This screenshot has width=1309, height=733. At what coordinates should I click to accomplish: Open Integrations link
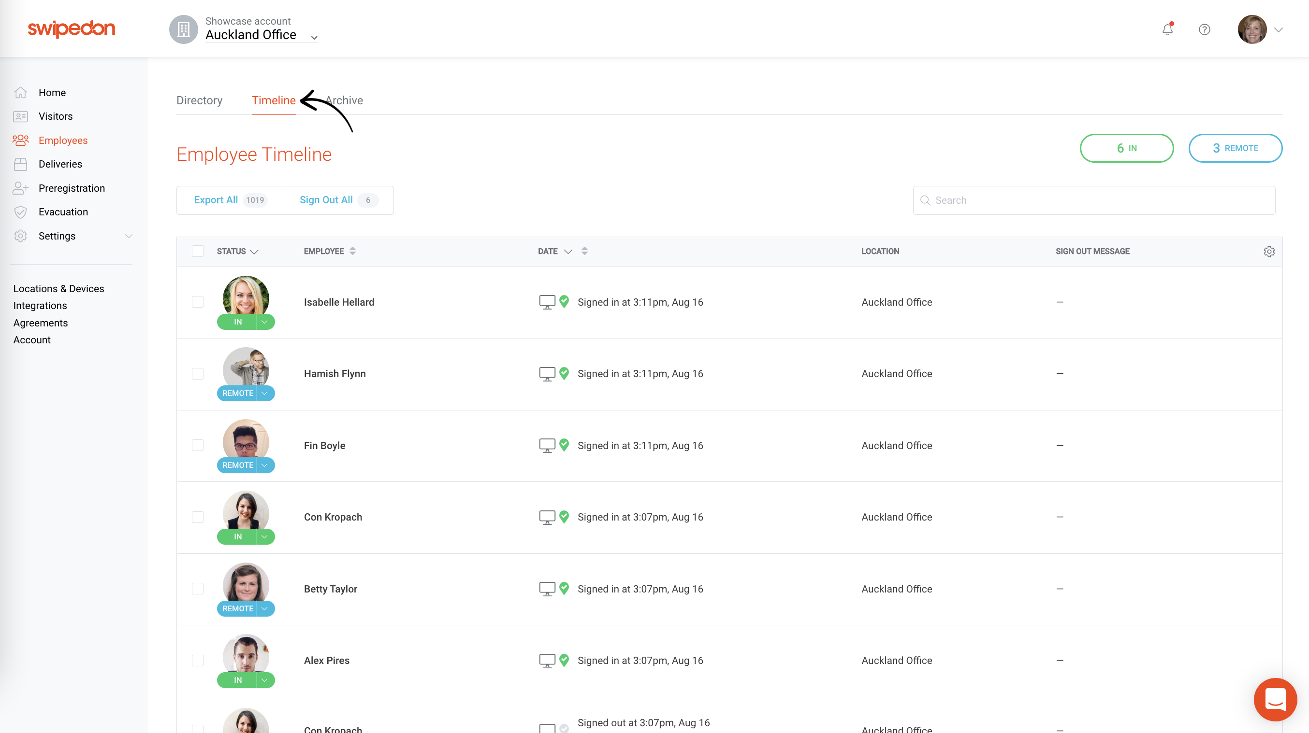pyautogui.click(x=40, y=306)
